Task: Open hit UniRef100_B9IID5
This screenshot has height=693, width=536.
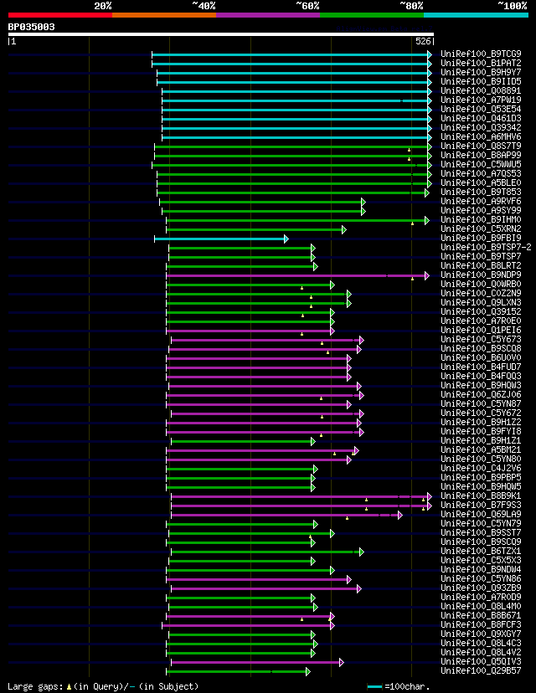Action: (481, 81)
